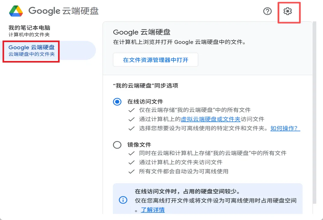This screenshot has width=323, height=220.
Task: Click the vertical scrollbar on the right
Action: pyautogui.click(x=314, y=110)
